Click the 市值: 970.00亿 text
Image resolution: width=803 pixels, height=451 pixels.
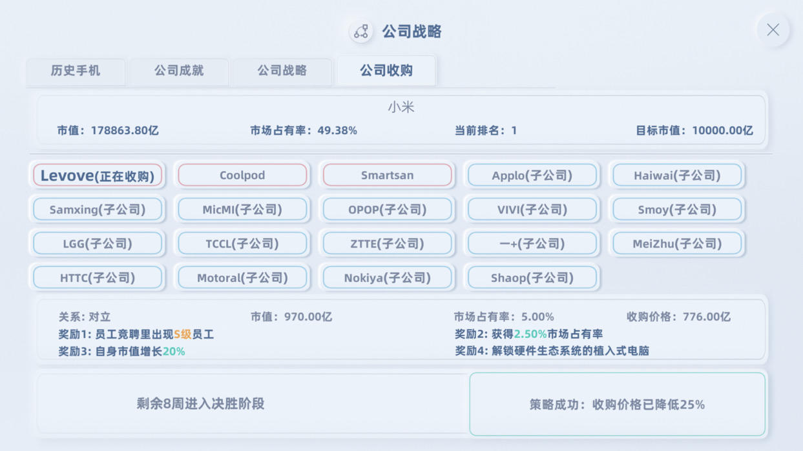click(x=291, y=317)
